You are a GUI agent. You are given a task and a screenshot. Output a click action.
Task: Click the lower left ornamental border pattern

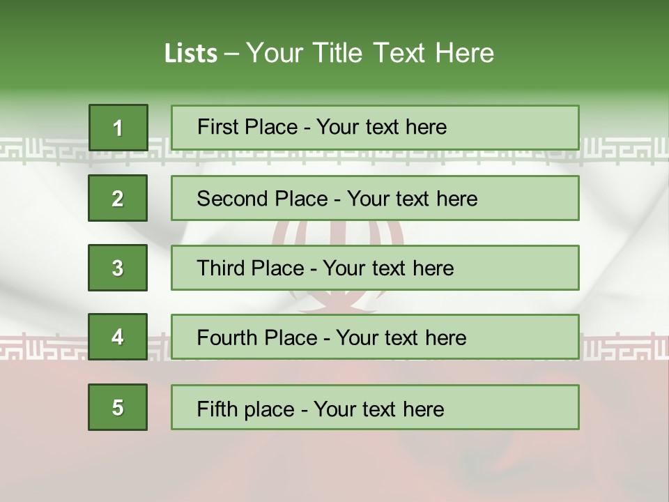tap(42, 347)
